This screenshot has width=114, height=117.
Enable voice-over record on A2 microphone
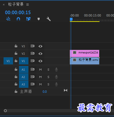tap(56, 77)
